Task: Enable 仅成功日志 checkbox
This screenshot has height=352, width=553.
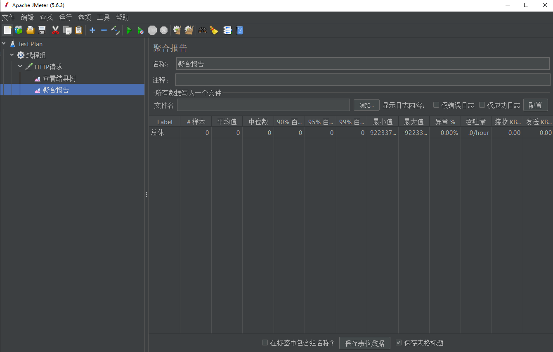Action: pos(482,105)
